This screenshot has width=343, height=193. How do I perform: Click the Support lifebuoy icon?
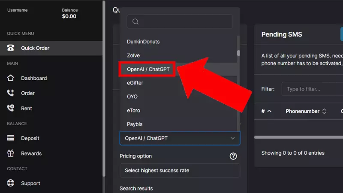[x=10, y=183]
